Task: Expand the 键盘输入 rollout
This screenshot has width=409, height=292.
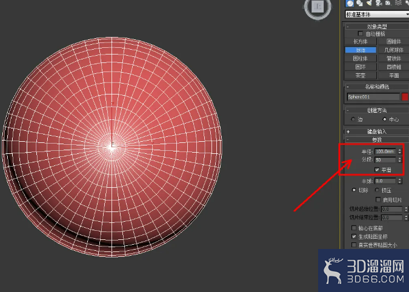Action: (377, 131)
